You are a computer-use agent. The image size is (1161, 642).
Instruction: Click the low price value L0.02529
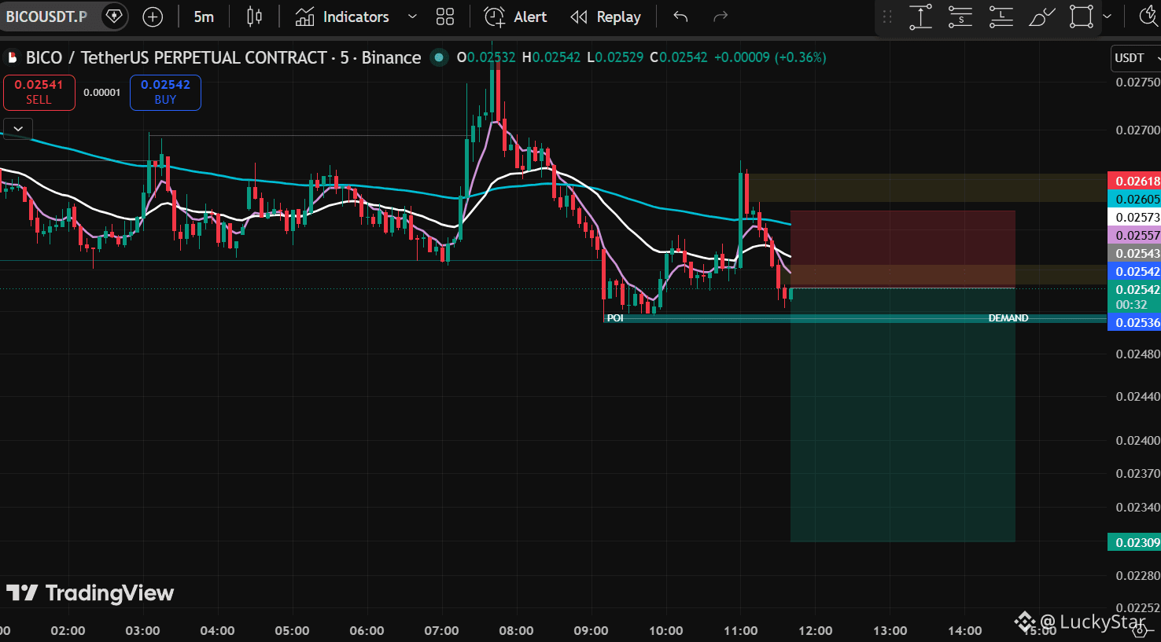click(615, 57)
